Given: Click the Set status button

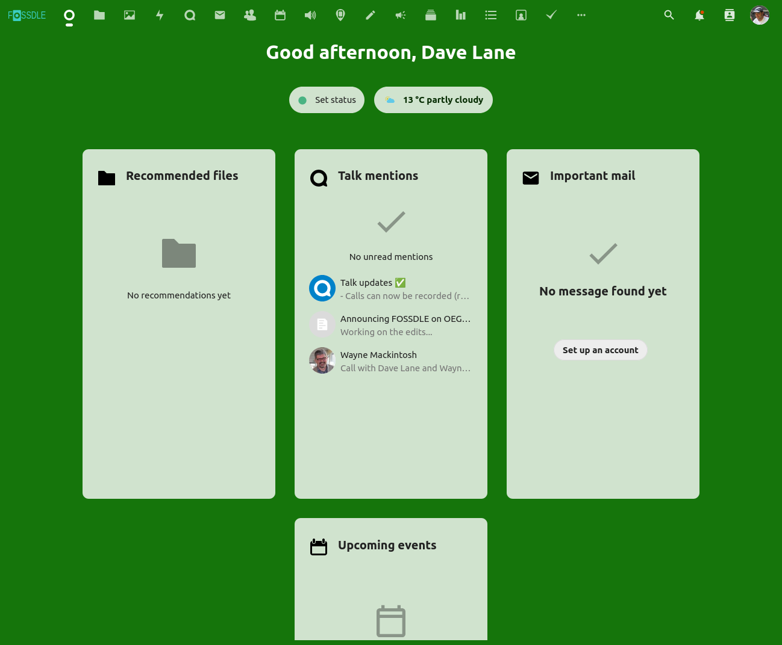Looking at the screenshot, I should 327,100.
